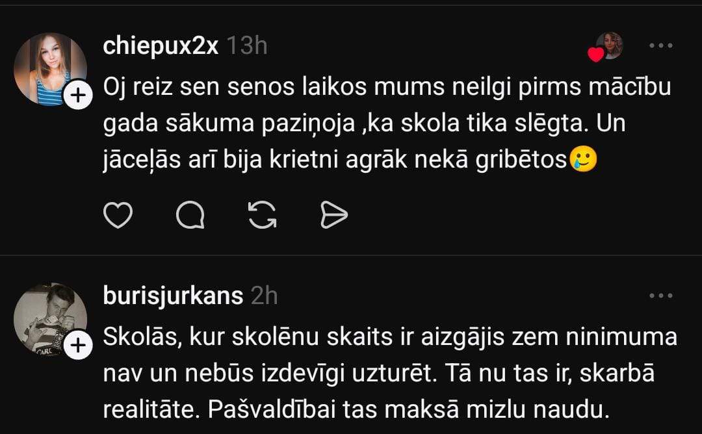Screen dimensions: 702x434
Task: Open three-dot menu on chiepux2x post
Action: [661, 46]
